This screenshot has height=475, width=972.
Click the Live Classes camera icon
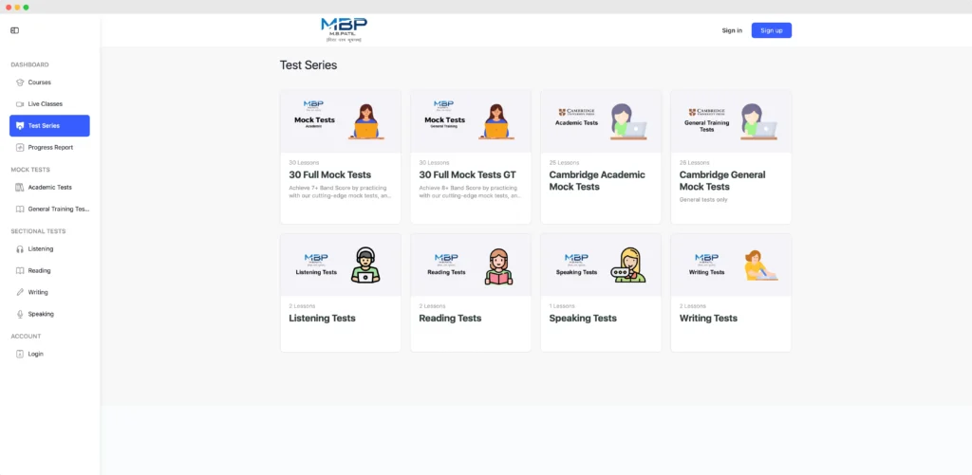(20, 104)
